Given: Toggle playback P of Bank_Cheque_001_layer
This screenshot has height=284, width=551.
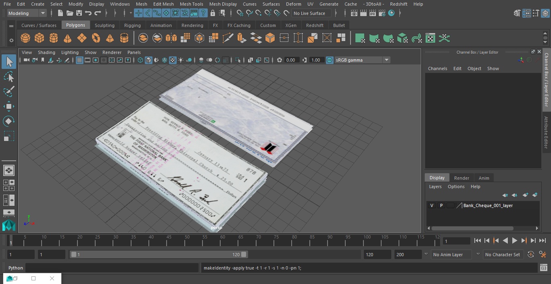Looking at the screenshot, I should tap(441, 205).
